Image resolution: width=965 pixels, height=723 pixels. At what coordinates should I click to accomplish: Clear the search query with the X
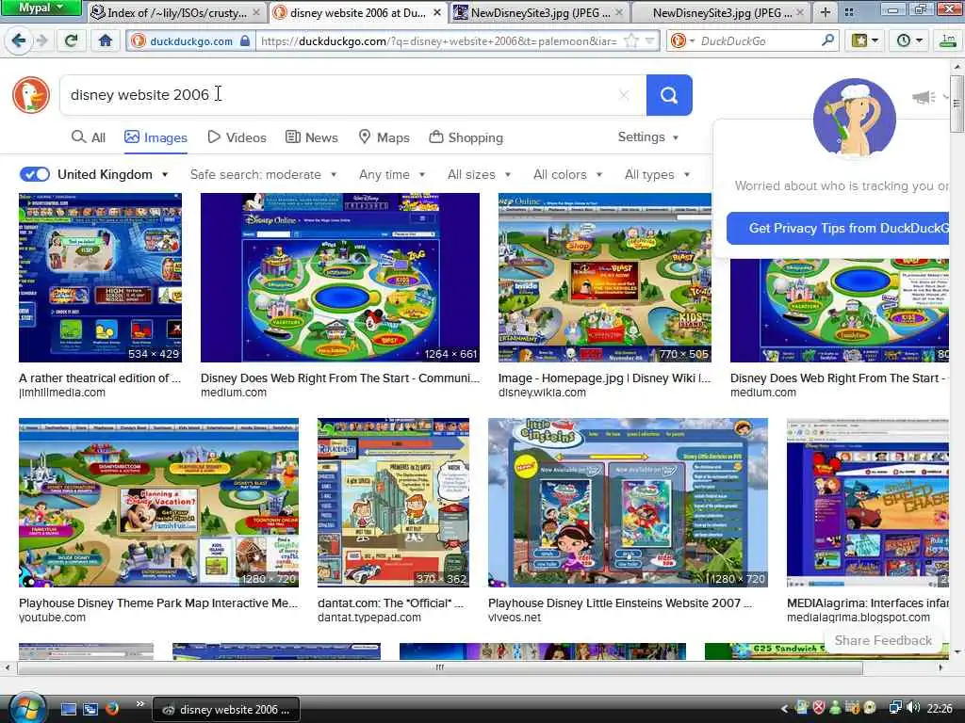[x=624, y=95]
